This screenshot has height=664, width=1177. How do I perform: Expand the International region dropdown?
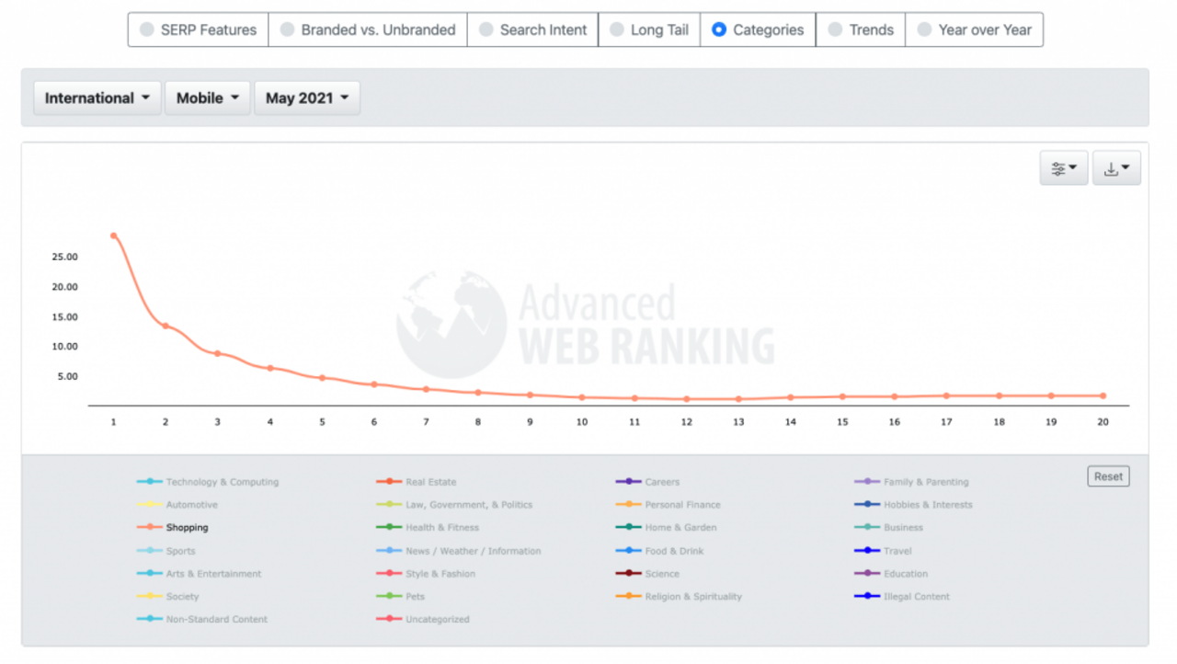97,98
